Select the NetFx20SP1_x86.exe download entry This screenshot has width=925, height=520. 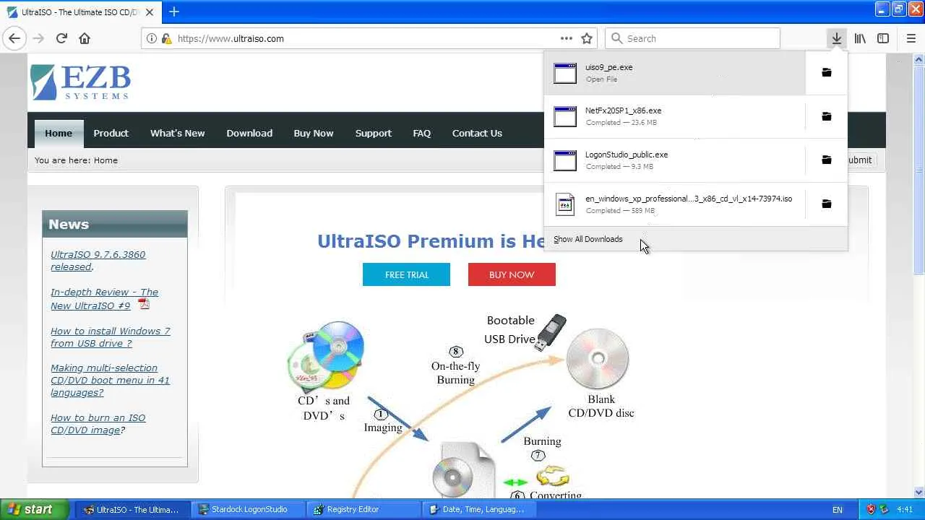(675, 116)
